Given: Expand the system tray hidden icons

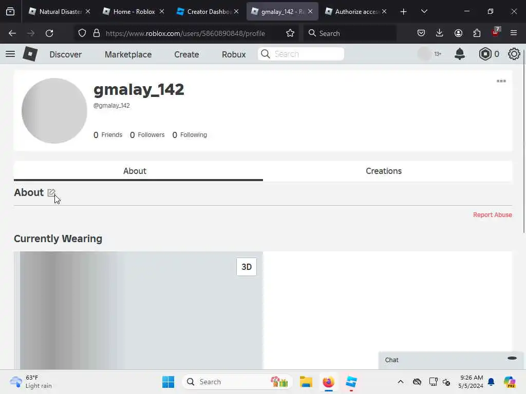Looking at the screenshot, I should point(400,382).
